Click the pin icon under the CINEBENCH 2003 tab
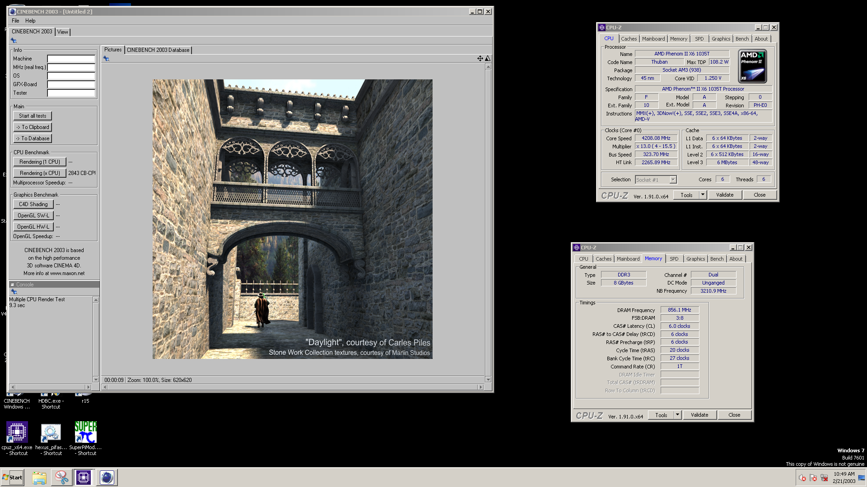867x487 pixels. (x=14, y=41)
